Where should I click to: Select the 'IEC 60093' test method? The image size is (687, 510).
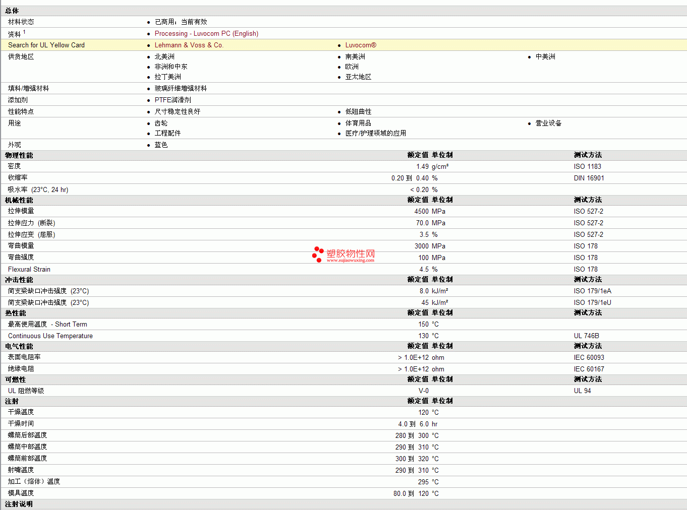(589, 357)
